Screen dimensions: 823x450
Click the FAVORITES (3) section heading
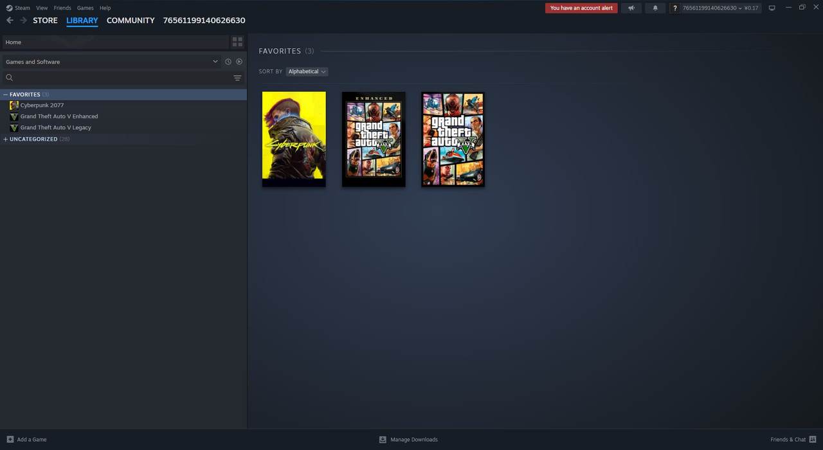[x=286, y=51]
